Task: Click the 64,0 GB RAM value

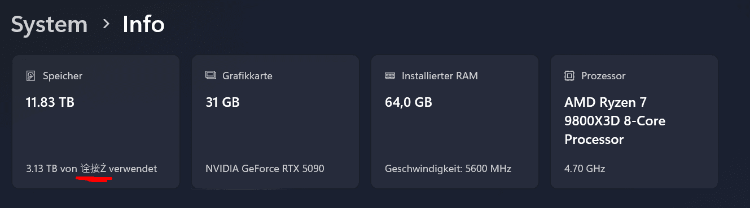Action: (408, 102)
